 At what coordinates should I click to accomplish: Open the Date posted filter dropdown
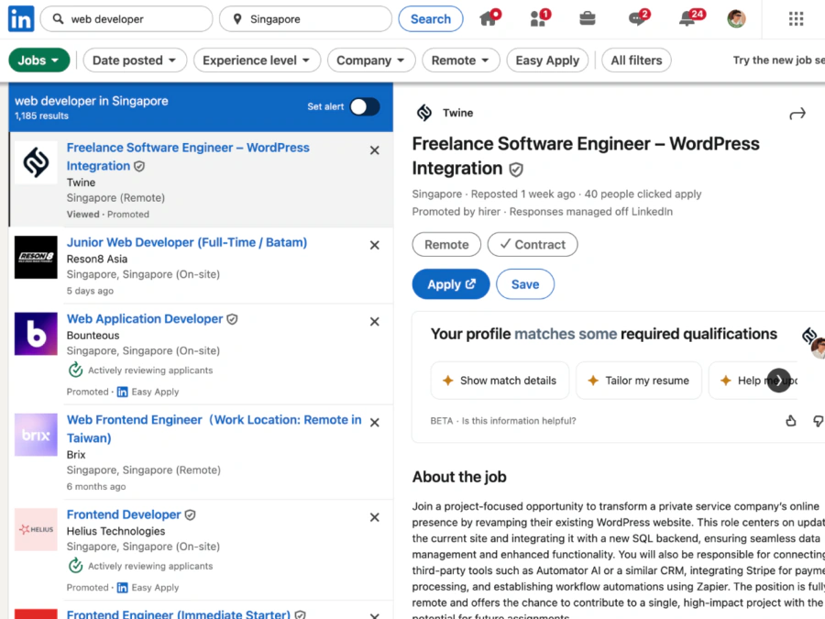pos(135,60)
